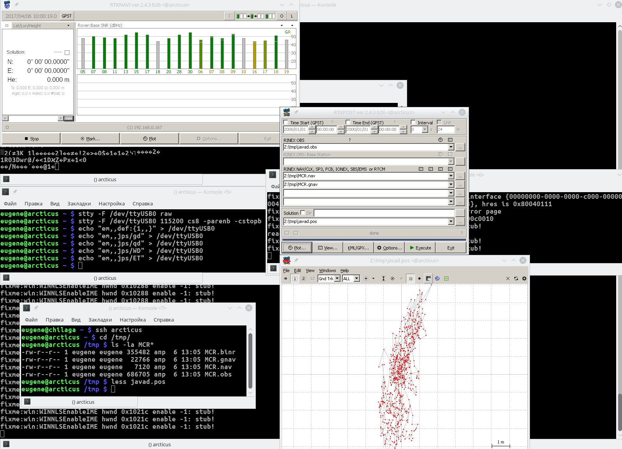The height and width of the screenshot is (449, 622).
Task: Click the grid display icon in RTKPLOT toolbar
Action: (x=410, y=279)
